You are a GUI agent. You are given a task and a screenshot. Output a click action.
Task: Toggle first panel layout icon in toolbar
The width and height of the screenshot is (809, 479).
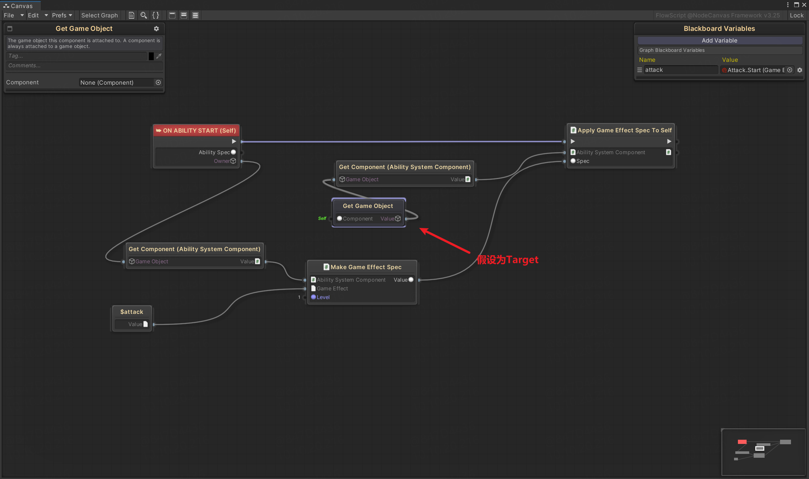(x=172, y=15)
